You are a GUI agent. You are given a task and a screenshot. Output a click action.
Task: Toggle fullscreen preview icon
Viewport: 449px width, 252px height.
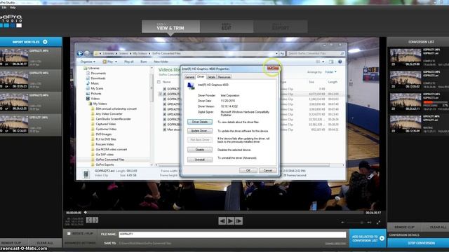379,223
